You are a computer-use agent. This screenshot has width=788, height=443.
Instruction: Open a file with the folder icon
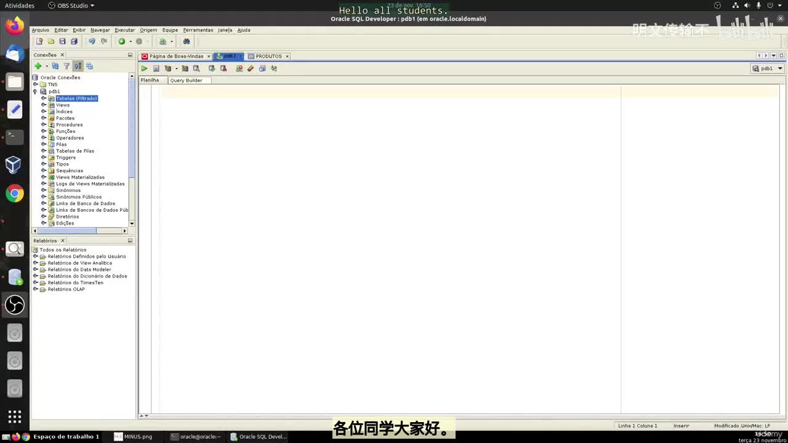click(51, 41)
